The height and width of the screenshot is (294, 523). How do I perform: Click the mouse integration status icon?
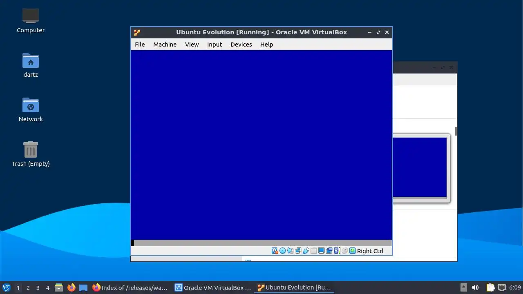344,251
